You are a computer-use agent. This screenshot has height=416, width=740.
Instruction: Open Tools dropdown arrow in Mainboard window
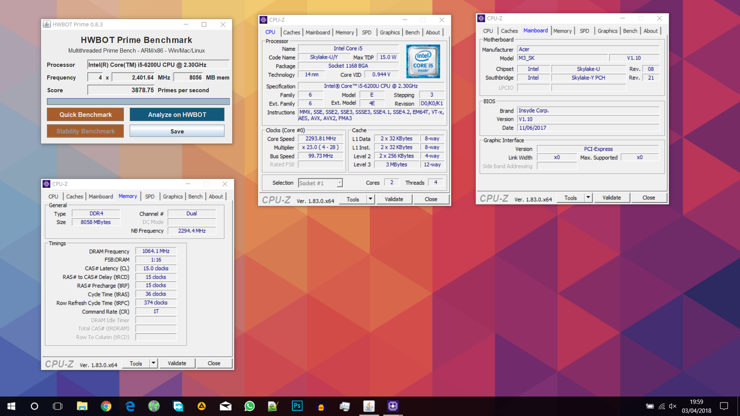pyautogui.click(x=588, y=198)
